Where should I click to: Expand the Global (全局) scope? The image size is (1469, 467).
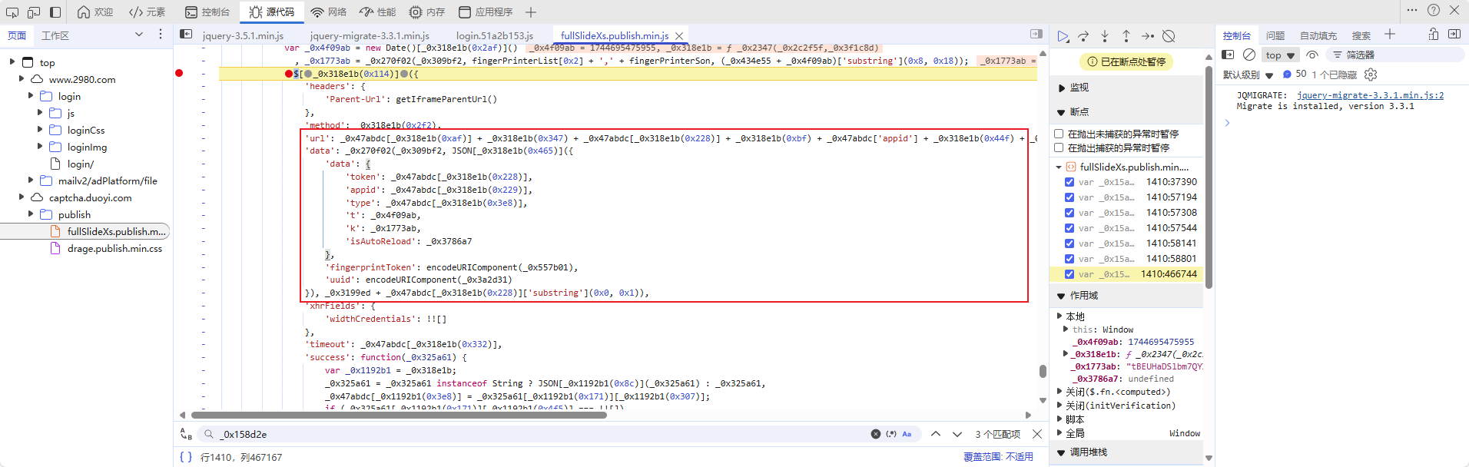tap(1059, 433)
